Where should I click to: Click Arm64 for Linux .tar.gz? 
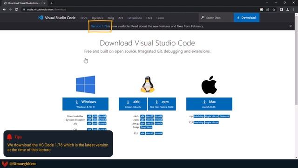(158, 124)
